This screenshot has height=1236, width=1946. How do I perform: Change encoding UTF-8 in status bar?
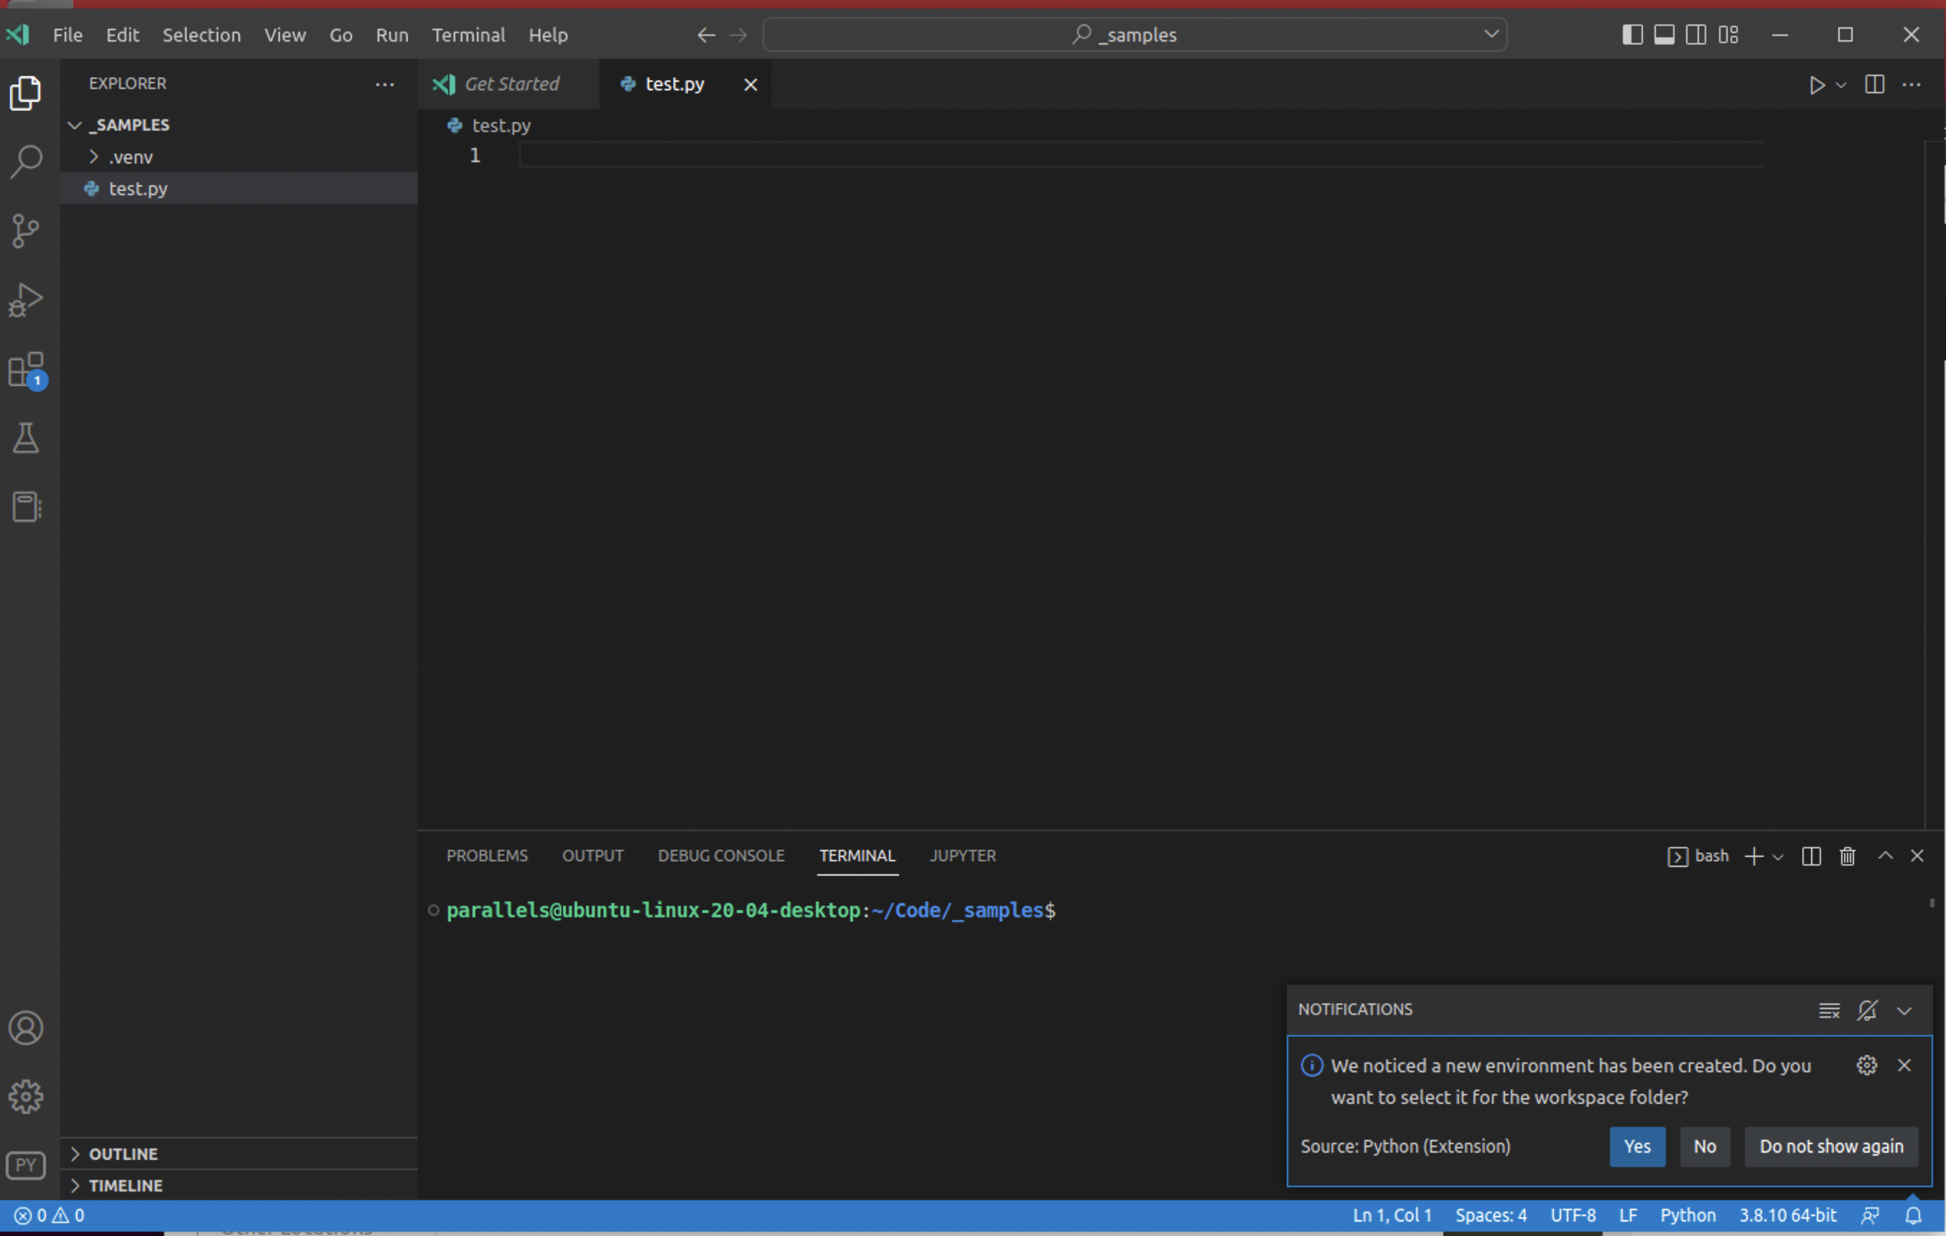[x=1573, y=1216]
